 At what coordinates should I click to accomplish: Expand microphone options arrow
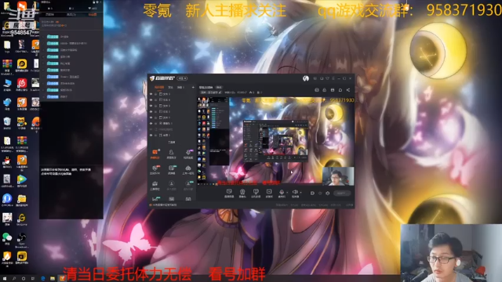[x=287, y=193]
